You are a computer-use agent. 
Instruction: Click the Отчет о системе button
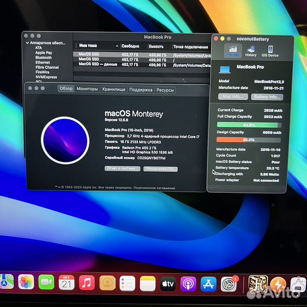122,169
